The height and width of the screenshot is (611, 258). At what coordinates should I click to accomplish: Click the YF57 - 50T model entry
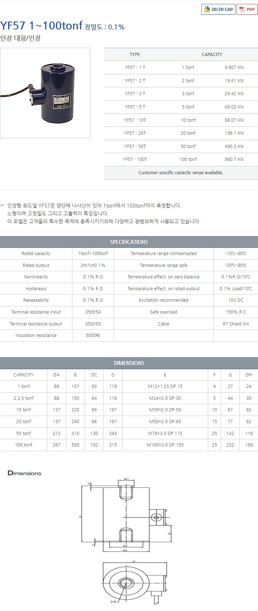pyautogui.click(x=135, y=147)
